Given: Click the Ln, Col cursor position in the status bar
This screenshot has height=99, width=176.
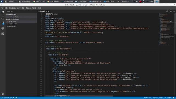Looking at the screenshot, I should pyautogui.click(x=148, y=98).
